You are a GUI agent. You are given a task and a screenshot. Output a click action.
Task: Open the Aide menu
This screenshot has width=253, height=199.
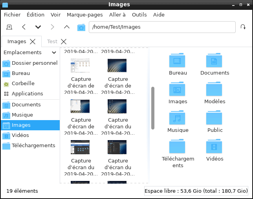(x=159, y=15)
